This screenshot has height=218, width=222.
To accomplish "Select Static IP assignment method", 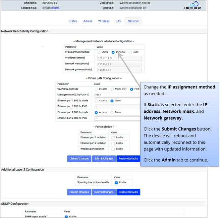I will 99,52.
